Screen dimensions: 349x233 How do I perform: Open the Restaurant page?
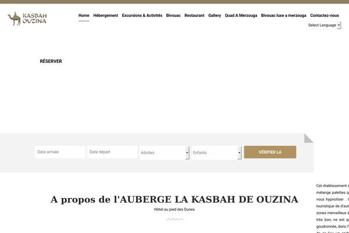click(194, 15)
